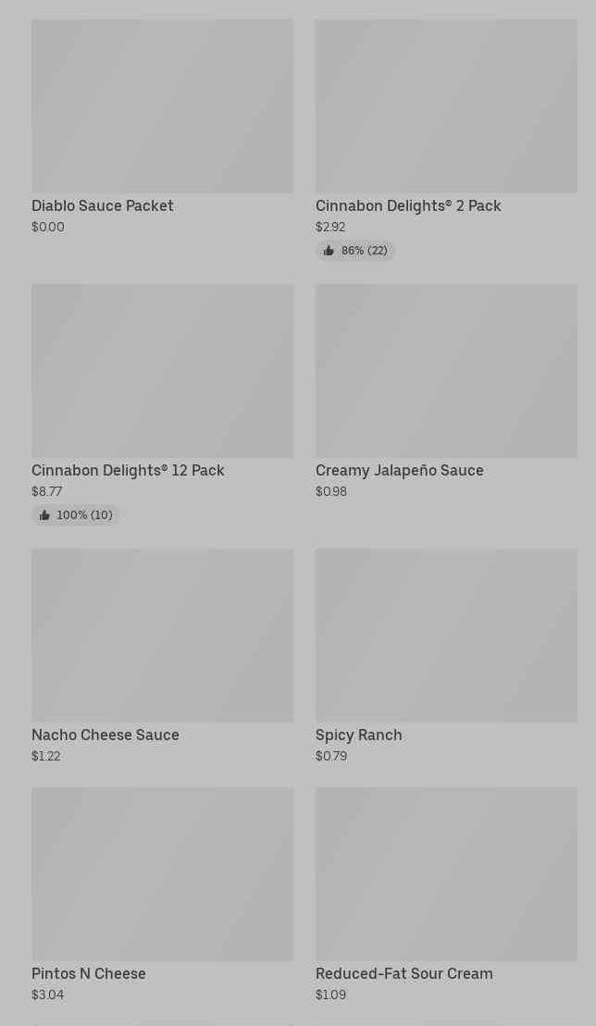Viewport: 596px width, 1026px height.
Task: Open the Cinnabon Delights 2 Pack title link
Action: (x=408, y=205)
